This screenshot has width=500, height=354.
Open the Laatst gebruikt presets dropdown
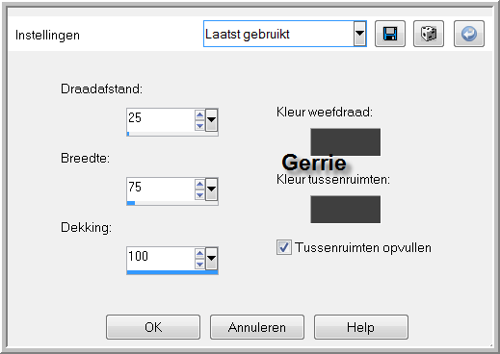click(x=359, y=34)
